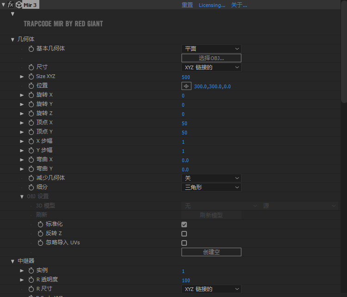Toggle stopwatch for 标准化
Viewport: 347px width, 297px height.
click(40, 224)
